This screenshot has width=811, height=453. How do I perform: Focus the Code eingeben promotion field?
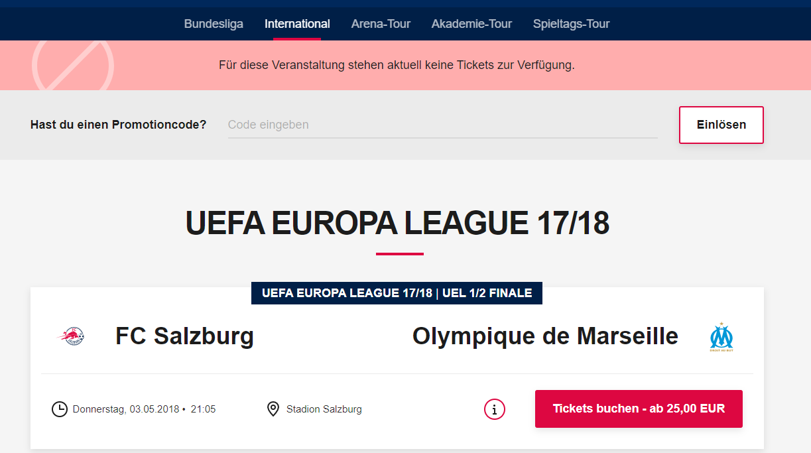(x=442, y=125)
